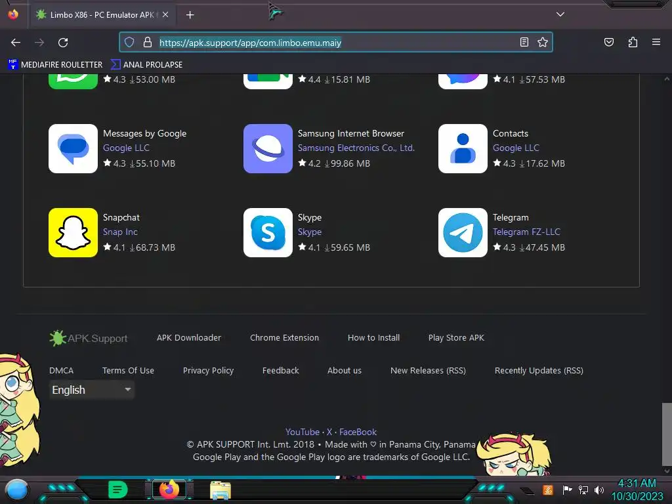The image size is (672, 504).
Task: Toggle reader view icon in address bar
Action: pyautogui.click(x=524, y=42)
